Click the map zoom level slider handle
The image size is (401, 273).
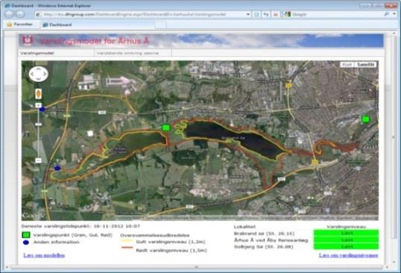[38, 124]
